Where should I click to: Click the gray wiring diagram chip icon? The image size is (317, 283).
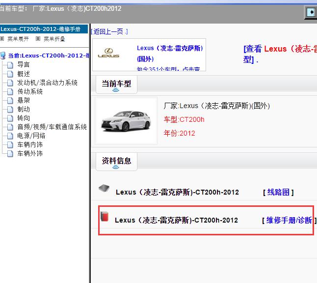pyautogui.click(x=104, y=188)
